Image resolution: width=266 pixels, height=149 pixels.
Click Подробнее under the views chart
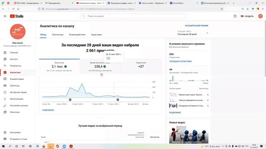pos(48,110)
